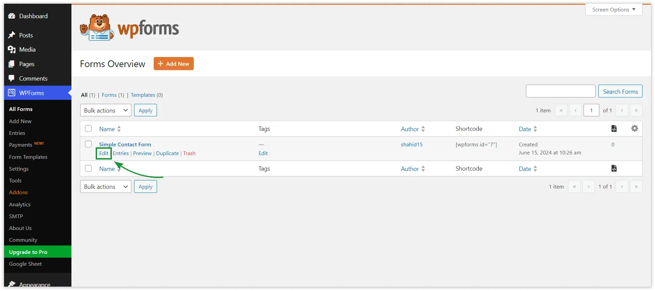Open Analytics in the sidebar
Screen dimensions: 655x291
coord(20,204)
